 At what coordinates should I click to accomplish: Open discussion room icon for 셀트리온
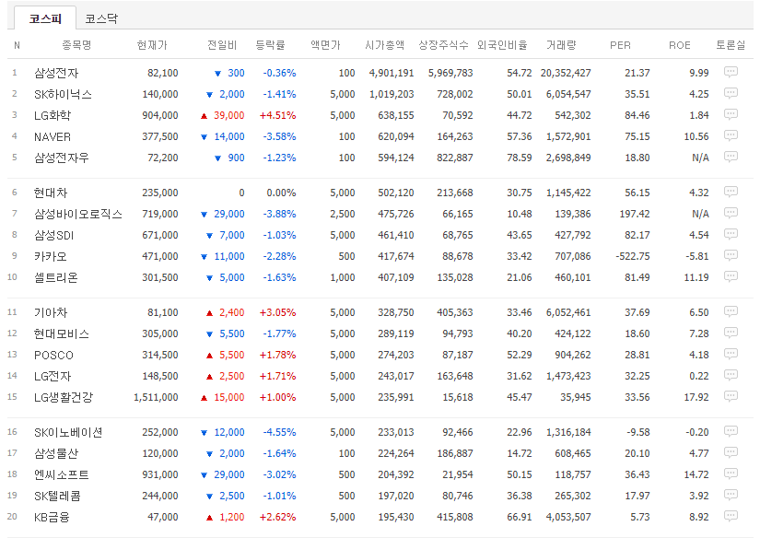[731, 276]
